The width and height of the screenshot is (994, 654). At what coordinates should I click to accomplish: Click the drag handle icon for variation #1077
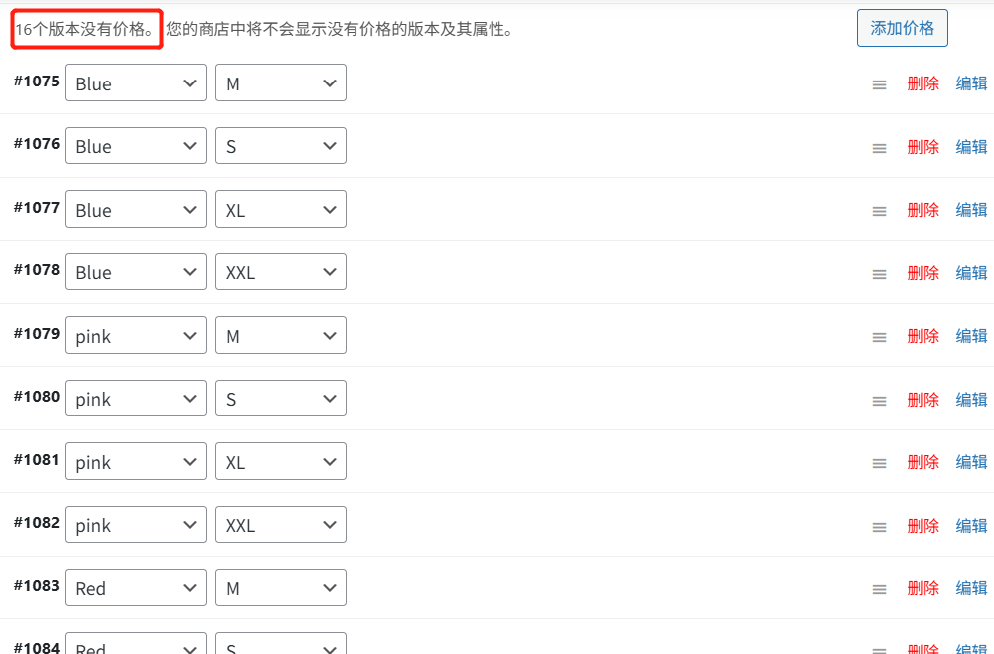(879, 210)
